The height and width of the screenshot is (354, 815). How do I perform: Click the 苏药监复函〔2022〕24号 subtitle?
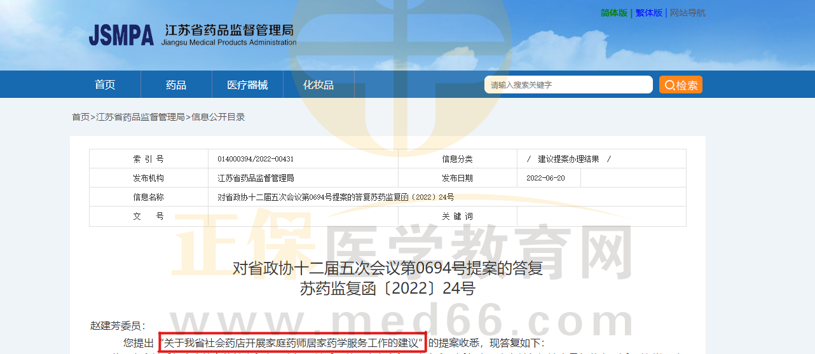pos(388,289)
